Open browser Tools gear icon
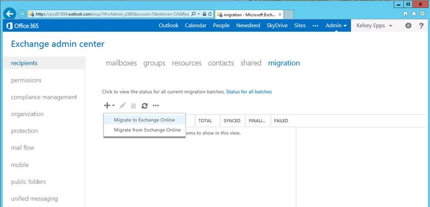Screen dimensions: 430x207 (x=422, y=14)
